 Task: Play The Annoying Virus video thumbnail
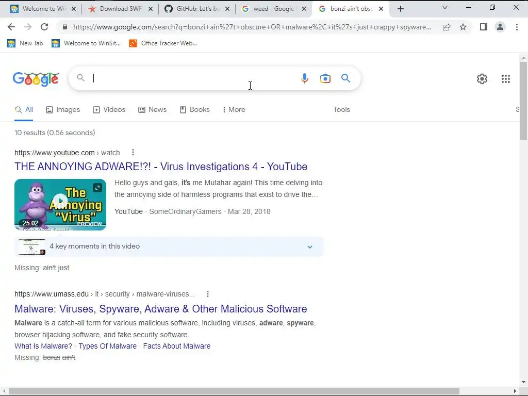[x=60, y=205]
